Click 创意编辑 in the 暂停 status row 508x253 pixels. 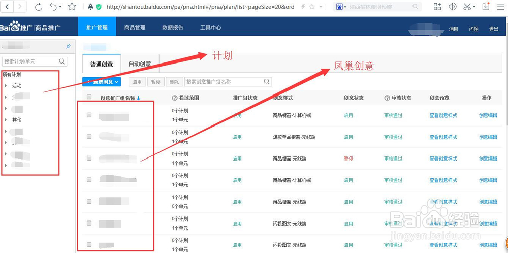[x=488, y=159]
